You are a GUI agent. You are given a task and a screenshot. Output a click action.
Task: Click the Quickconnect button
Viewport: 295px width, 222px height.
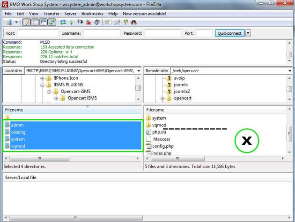point(229,33)
